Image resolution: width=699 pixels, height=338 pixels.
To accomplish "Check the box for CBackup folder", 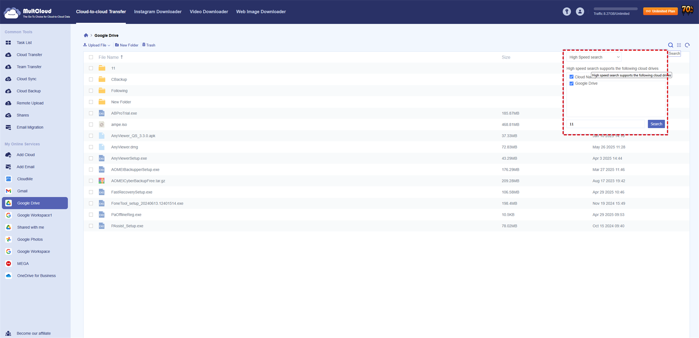I will tap(91, 80).
